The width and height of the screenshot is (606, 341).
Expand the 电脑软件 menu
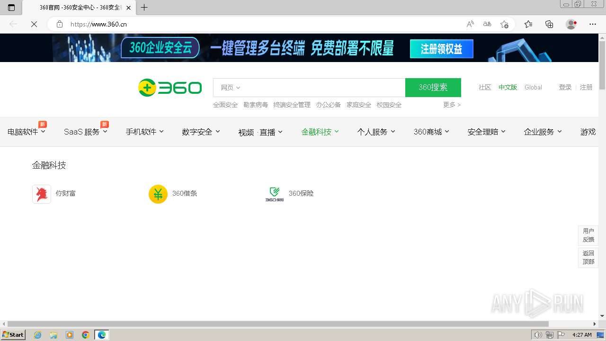pos(27,132)
